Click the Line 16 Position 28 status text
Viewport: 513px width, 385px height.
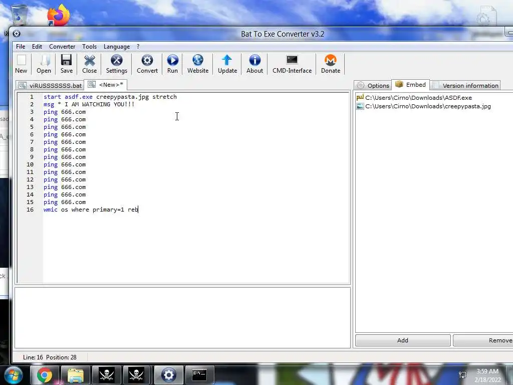pyautogui.click(x=50, y=357)
